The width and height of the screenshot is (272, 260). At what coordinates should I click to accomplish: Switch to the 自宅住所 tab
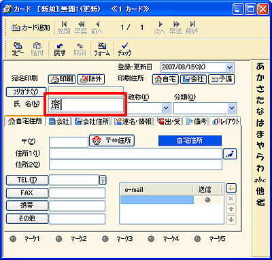click(25, 121)
